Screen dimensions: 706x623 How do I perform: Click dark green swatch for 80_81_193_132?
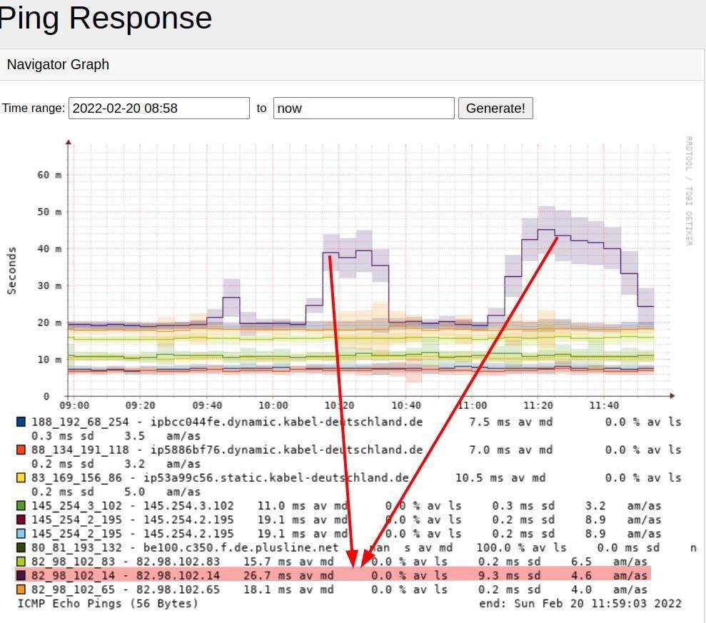click(x=21, y=547)
